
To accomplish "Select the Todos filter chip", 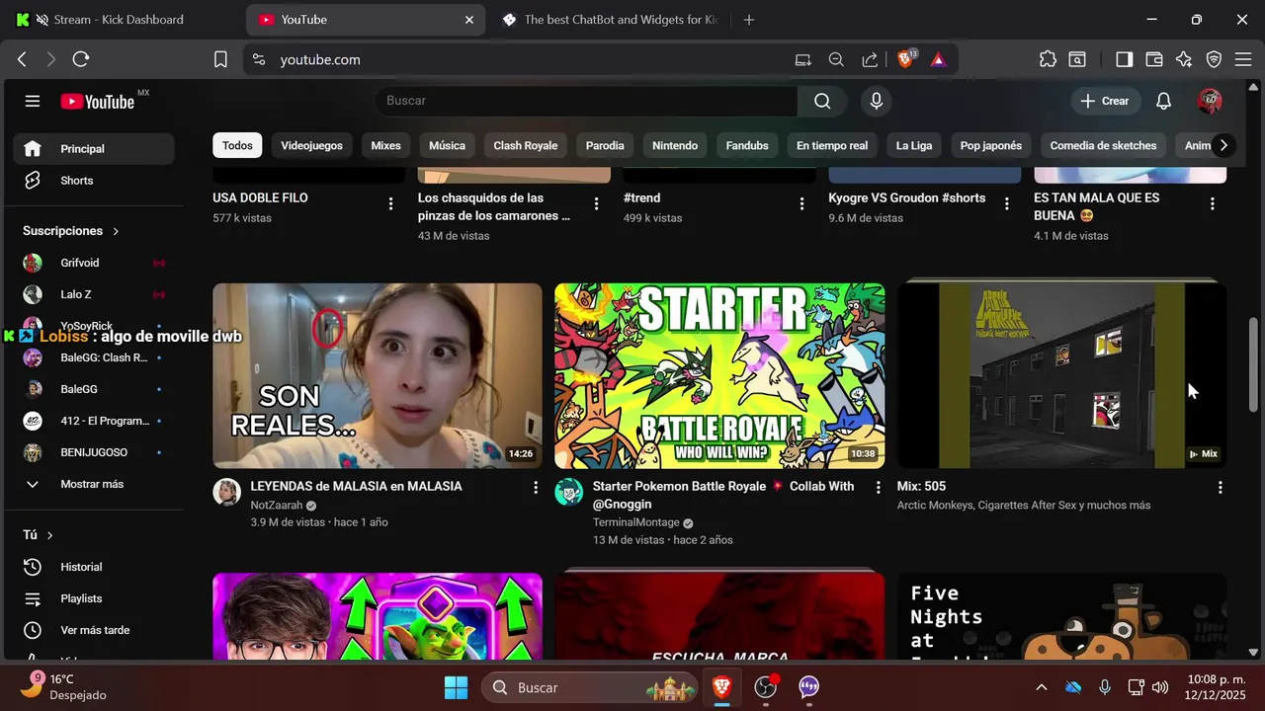I will [237, 145].
